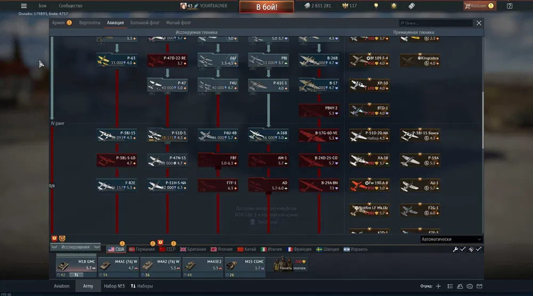533x296 pixels.
Task: Select the M4A1 (76) W crew slot
Action: tap(118, 267)
